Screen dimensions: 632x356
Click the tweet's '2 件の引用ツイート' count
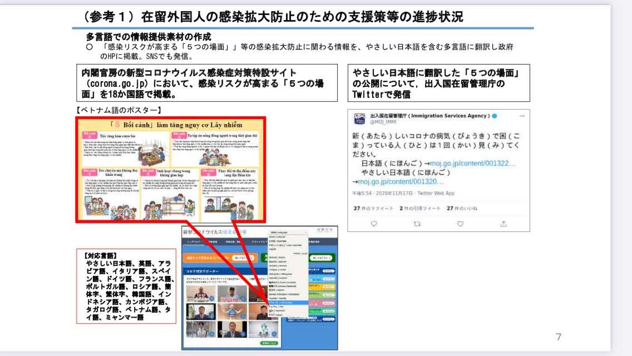pyautogui.click(x=419, y=209)
